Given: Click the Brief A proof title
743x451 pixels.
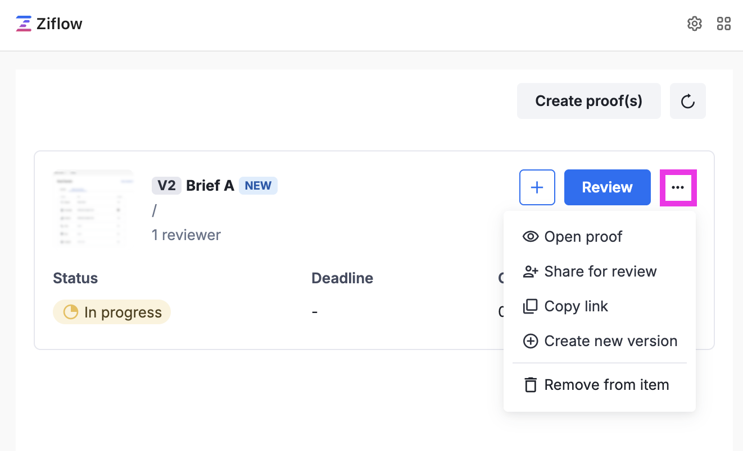Looking at the screenshot, I should [210, 186].
